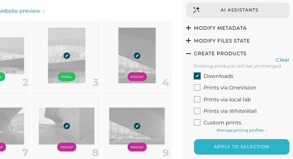This screenshot has height=159, width=293.
Task: Expand the Modify Metadata section
Action: pyautogui.click(x=217, y=28)
